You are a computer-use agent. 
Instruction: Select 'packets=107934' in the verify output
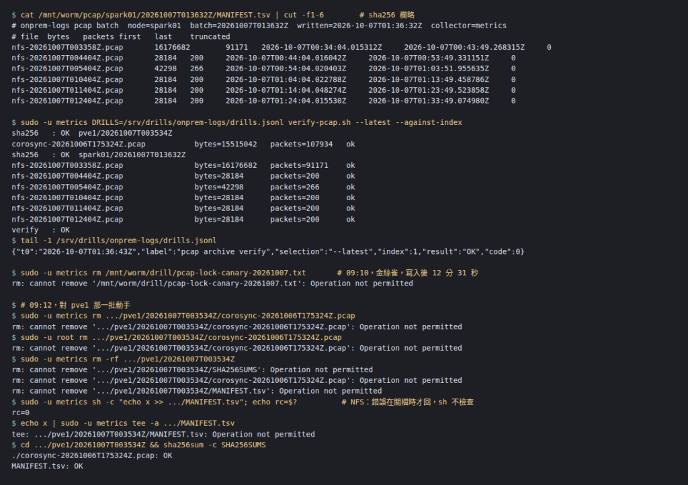coord(302,144)
